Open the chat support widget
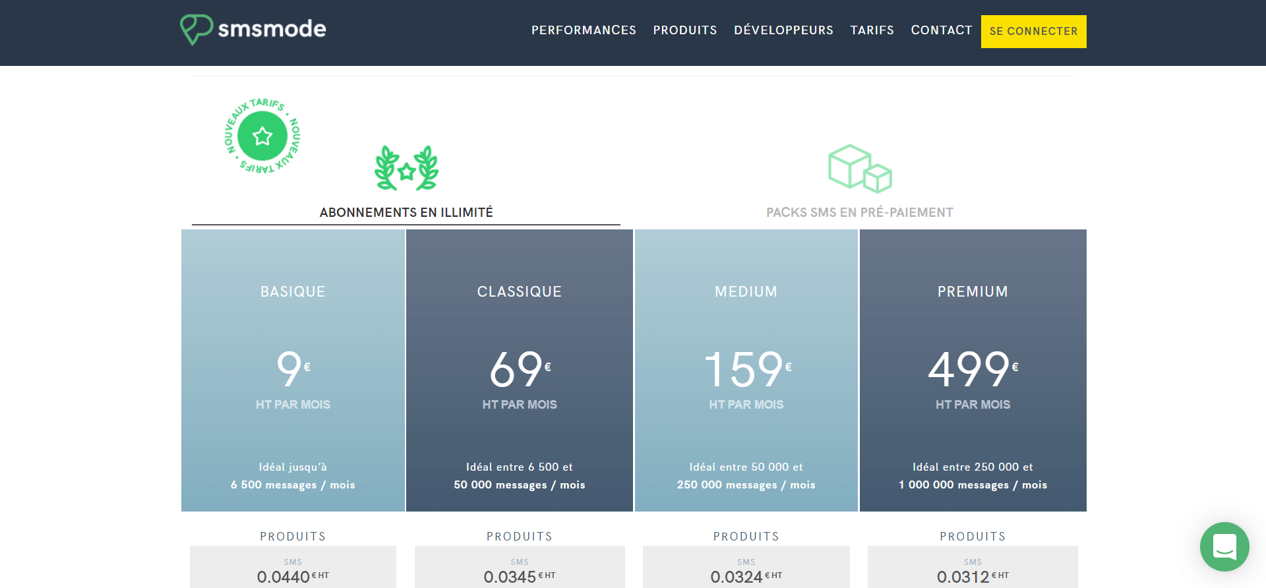The height and width of the screenshot is (588, 1266). click(1224, 546)
